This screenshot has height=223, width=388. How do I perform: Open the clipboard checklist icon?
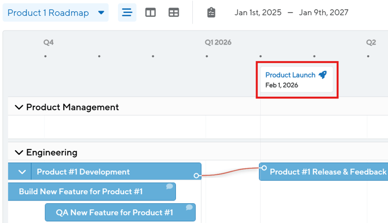pos(211,12)
